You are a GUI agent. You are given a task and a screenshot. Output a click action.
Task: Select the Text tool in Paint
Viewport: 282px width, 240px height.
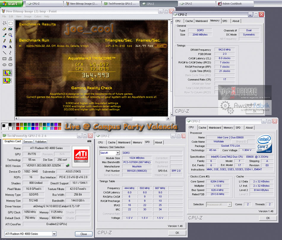point(10,47)
